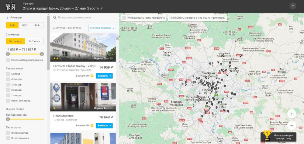Click the 'Оценка 6 из 10' rating badge
The image size is (304, 144).
[x=103, y=108]
